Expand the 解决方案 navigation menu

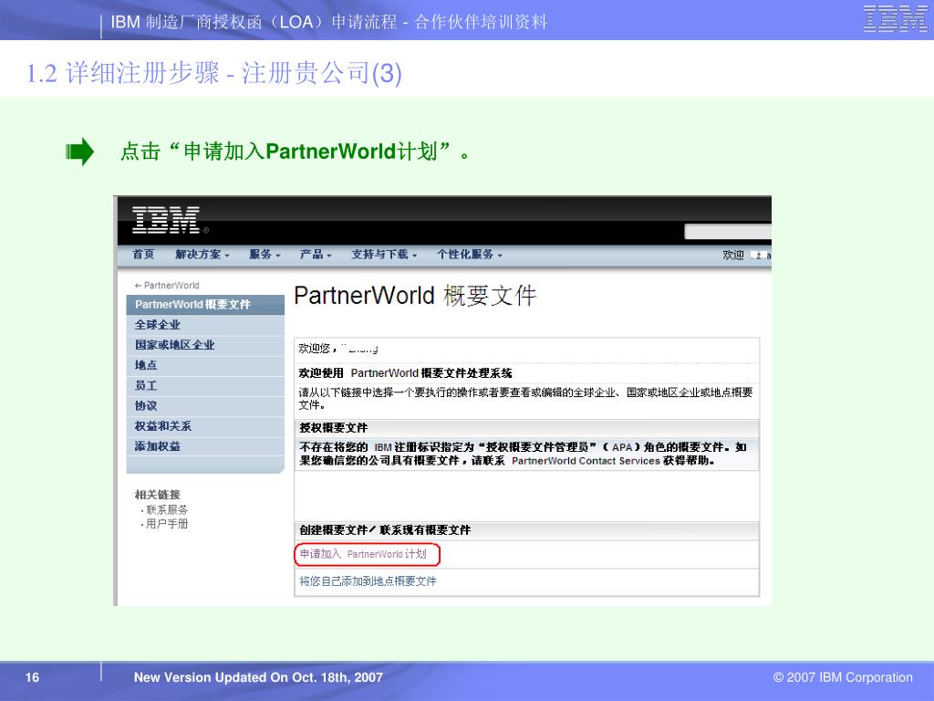point(202,255)
